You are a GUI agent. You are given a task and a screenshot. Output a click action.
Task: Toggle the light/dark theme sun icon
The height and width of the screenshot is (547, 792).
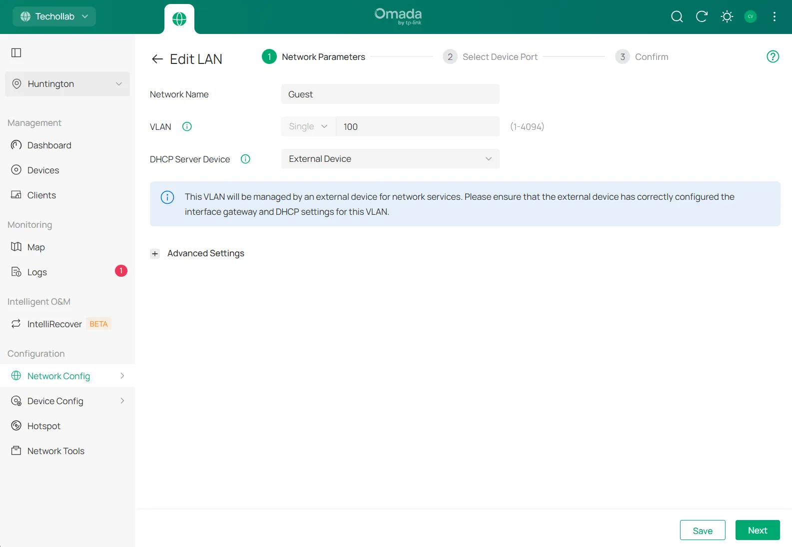coord(727,16)
